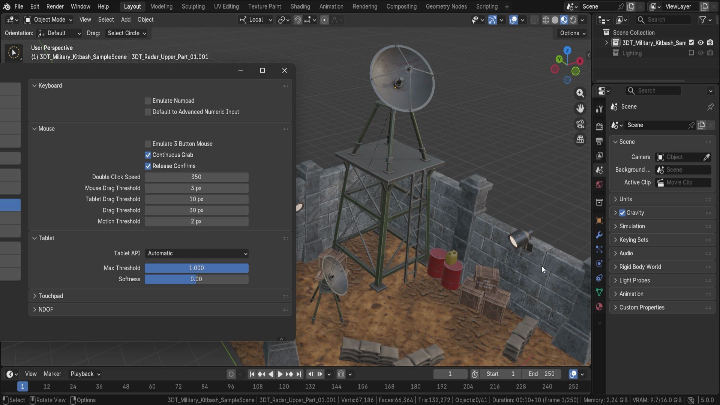Image resolution: width=720 pixels, height=405 pixels.
Task: Enable the Emulate Numpad checkbox
Action: [x=148, y=101]
